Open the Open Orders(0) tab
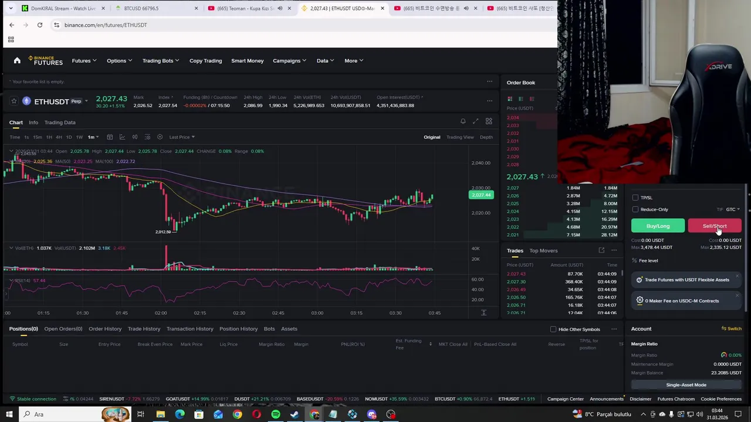The height and width of the screenshot is (422, 751). 63,329
